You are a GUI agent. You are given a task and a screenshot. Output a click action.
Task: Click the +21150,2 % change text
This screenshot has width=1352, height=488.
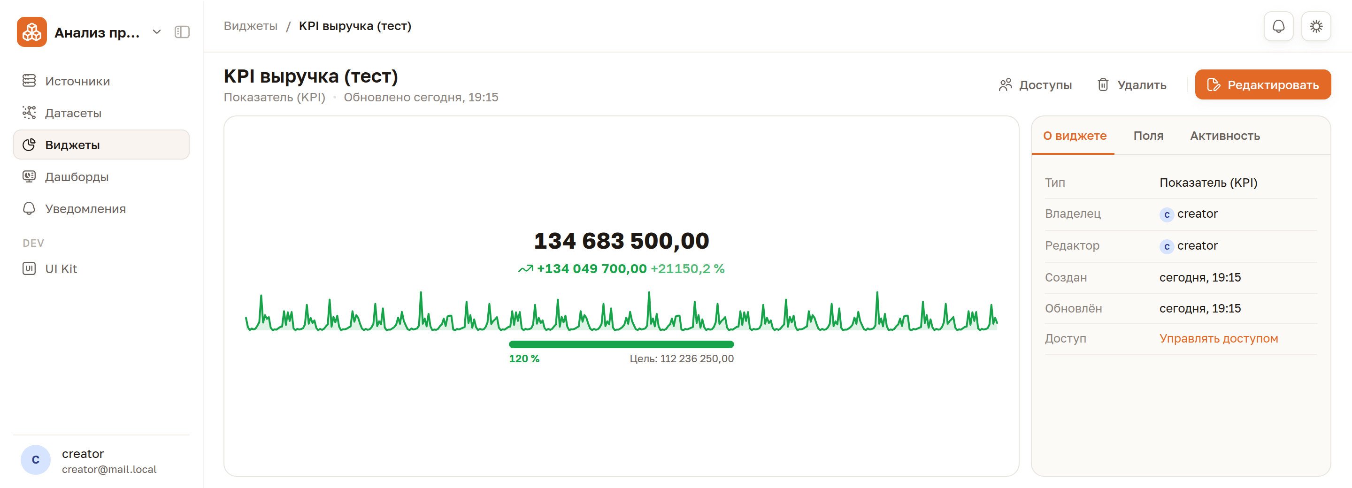point(688,269)
